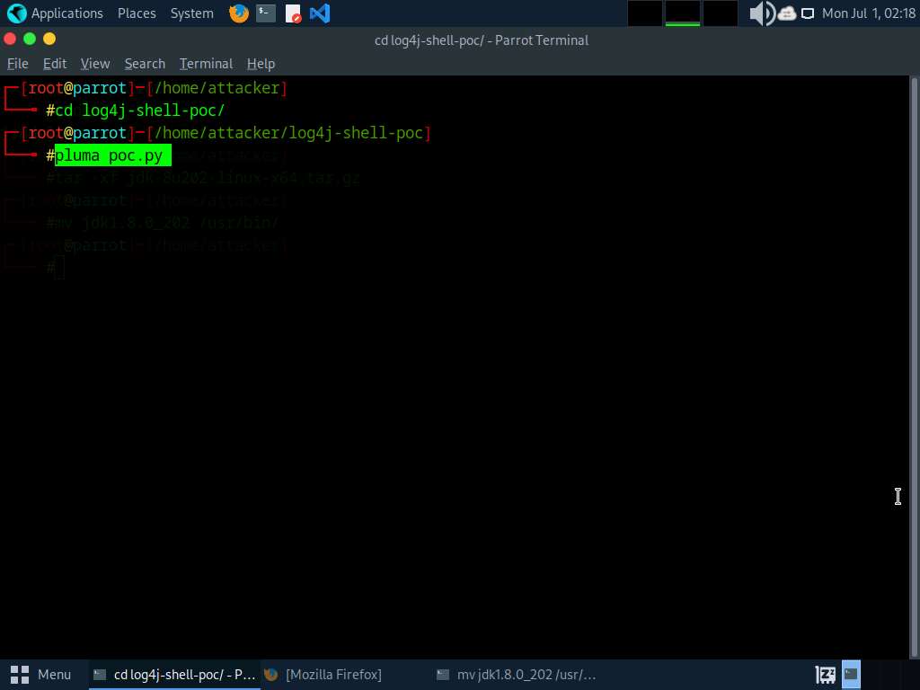Launch Firefox from the top panel
Viewport: 920px width, 690px height.
[239, 13]
